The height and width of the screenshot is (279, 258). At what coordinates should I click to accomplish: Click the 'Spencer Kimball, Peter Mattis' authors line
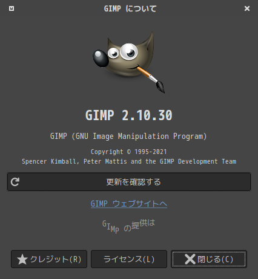(129, 161)
